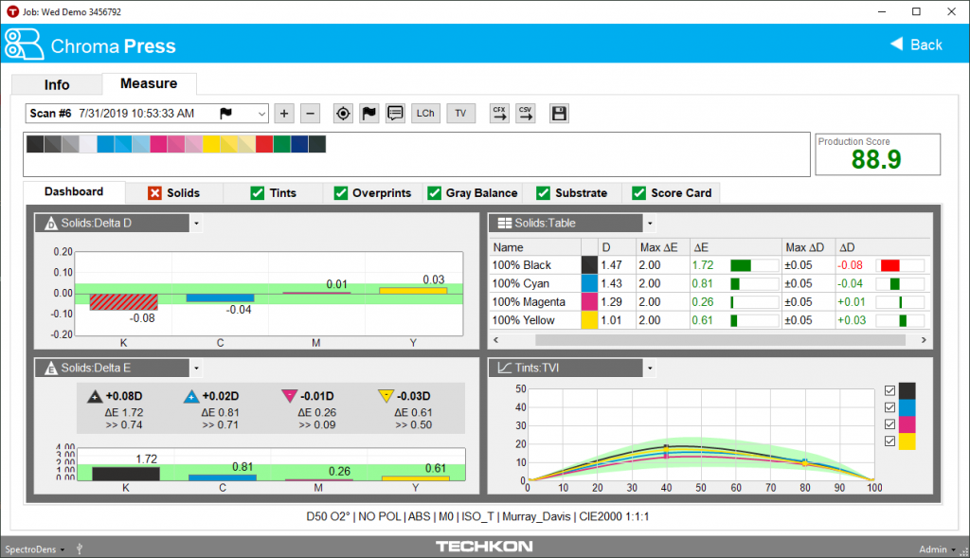Click the target measure icon
This screenshot has height=558, width=970.
click(343, 114)
